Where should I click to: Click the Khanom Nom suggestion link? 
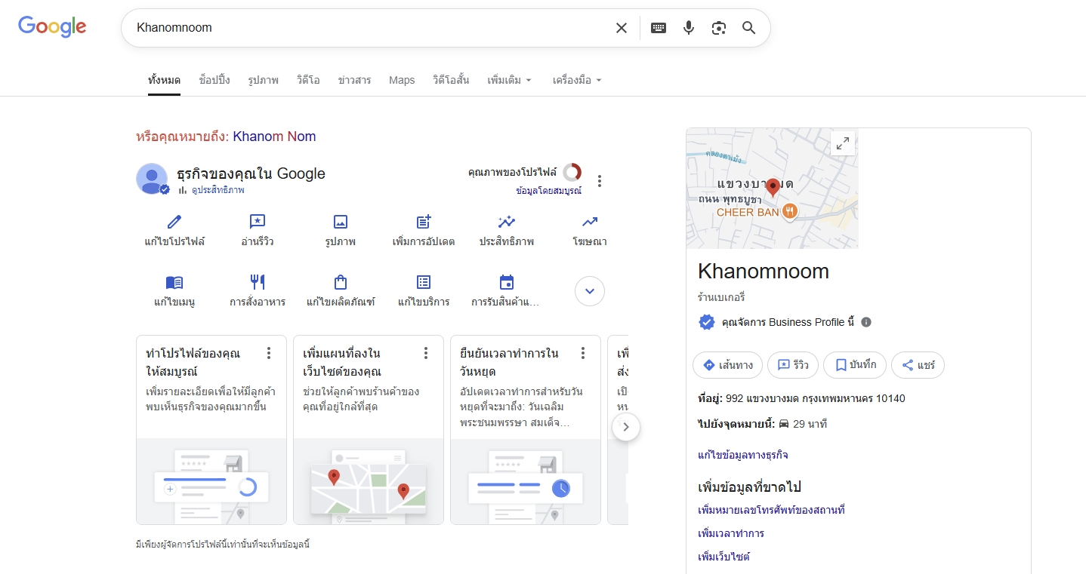pos(274,137)
